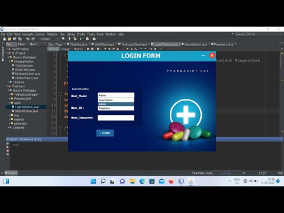Viewport: 284px width, 213px height.
Task: Select MainWindow.java in the project tree
Action: 27,111
